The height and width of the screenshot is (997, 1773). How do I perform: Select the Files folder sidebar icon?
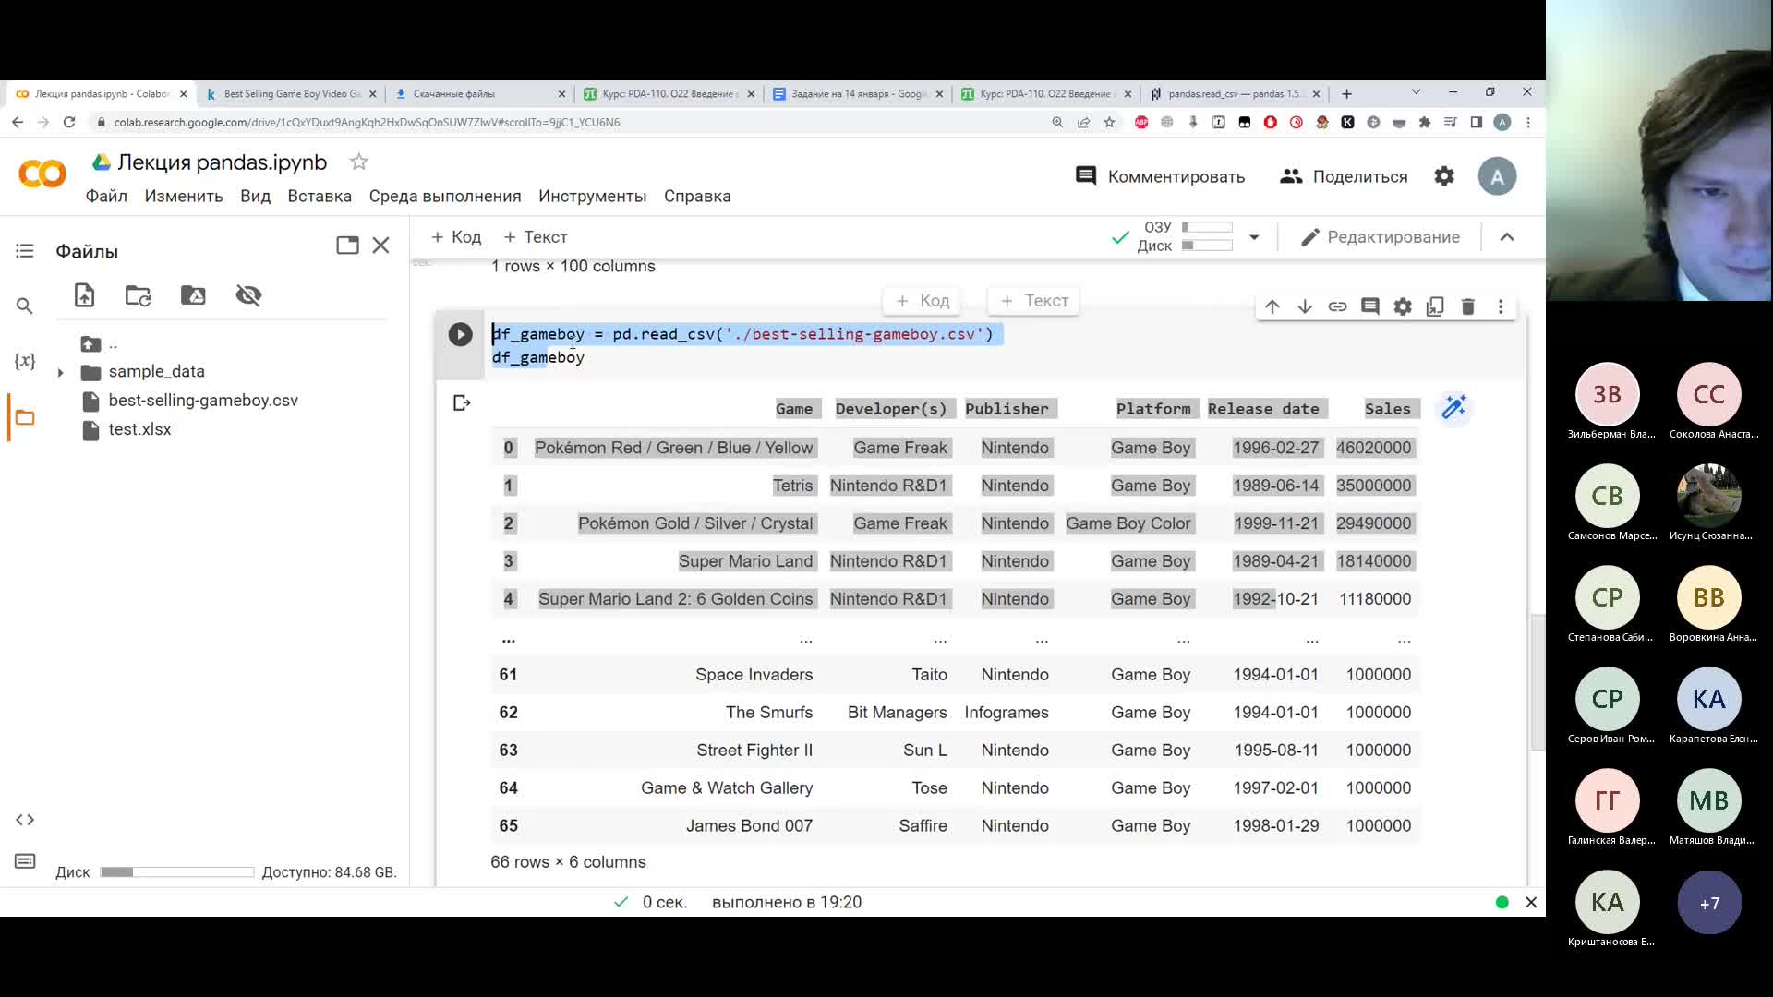point(25,418)
